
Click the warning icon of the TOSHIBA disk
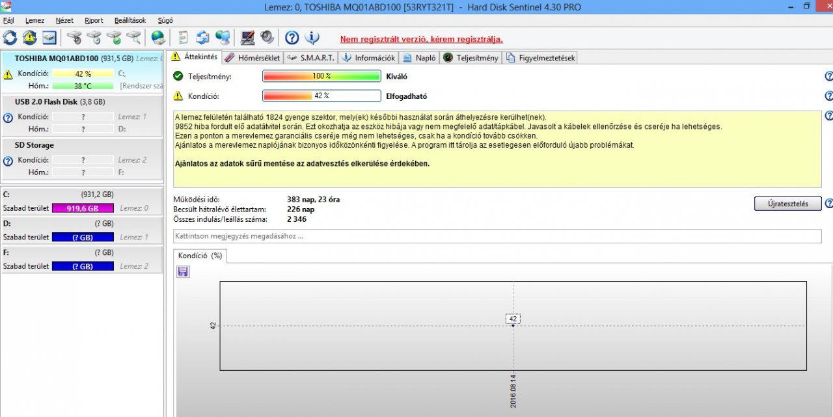click(8, 74)
